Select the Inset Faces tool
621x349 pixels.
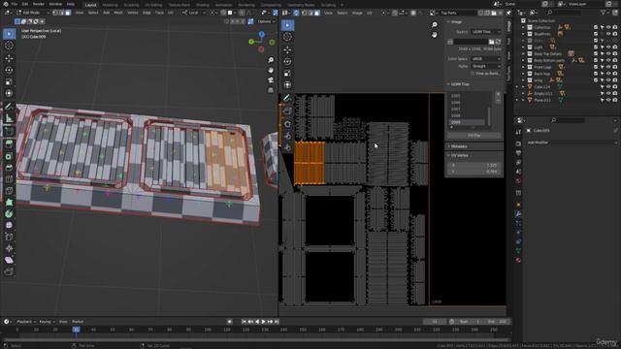point(9,156)
